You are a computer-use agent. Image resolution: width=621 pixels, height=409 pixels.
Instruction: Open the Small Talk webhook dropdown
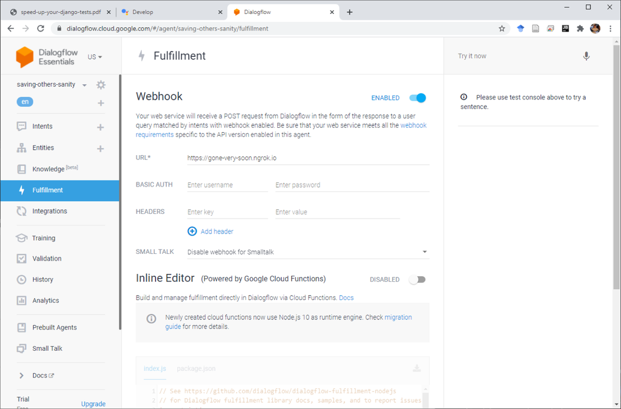(x=308, y=252)
